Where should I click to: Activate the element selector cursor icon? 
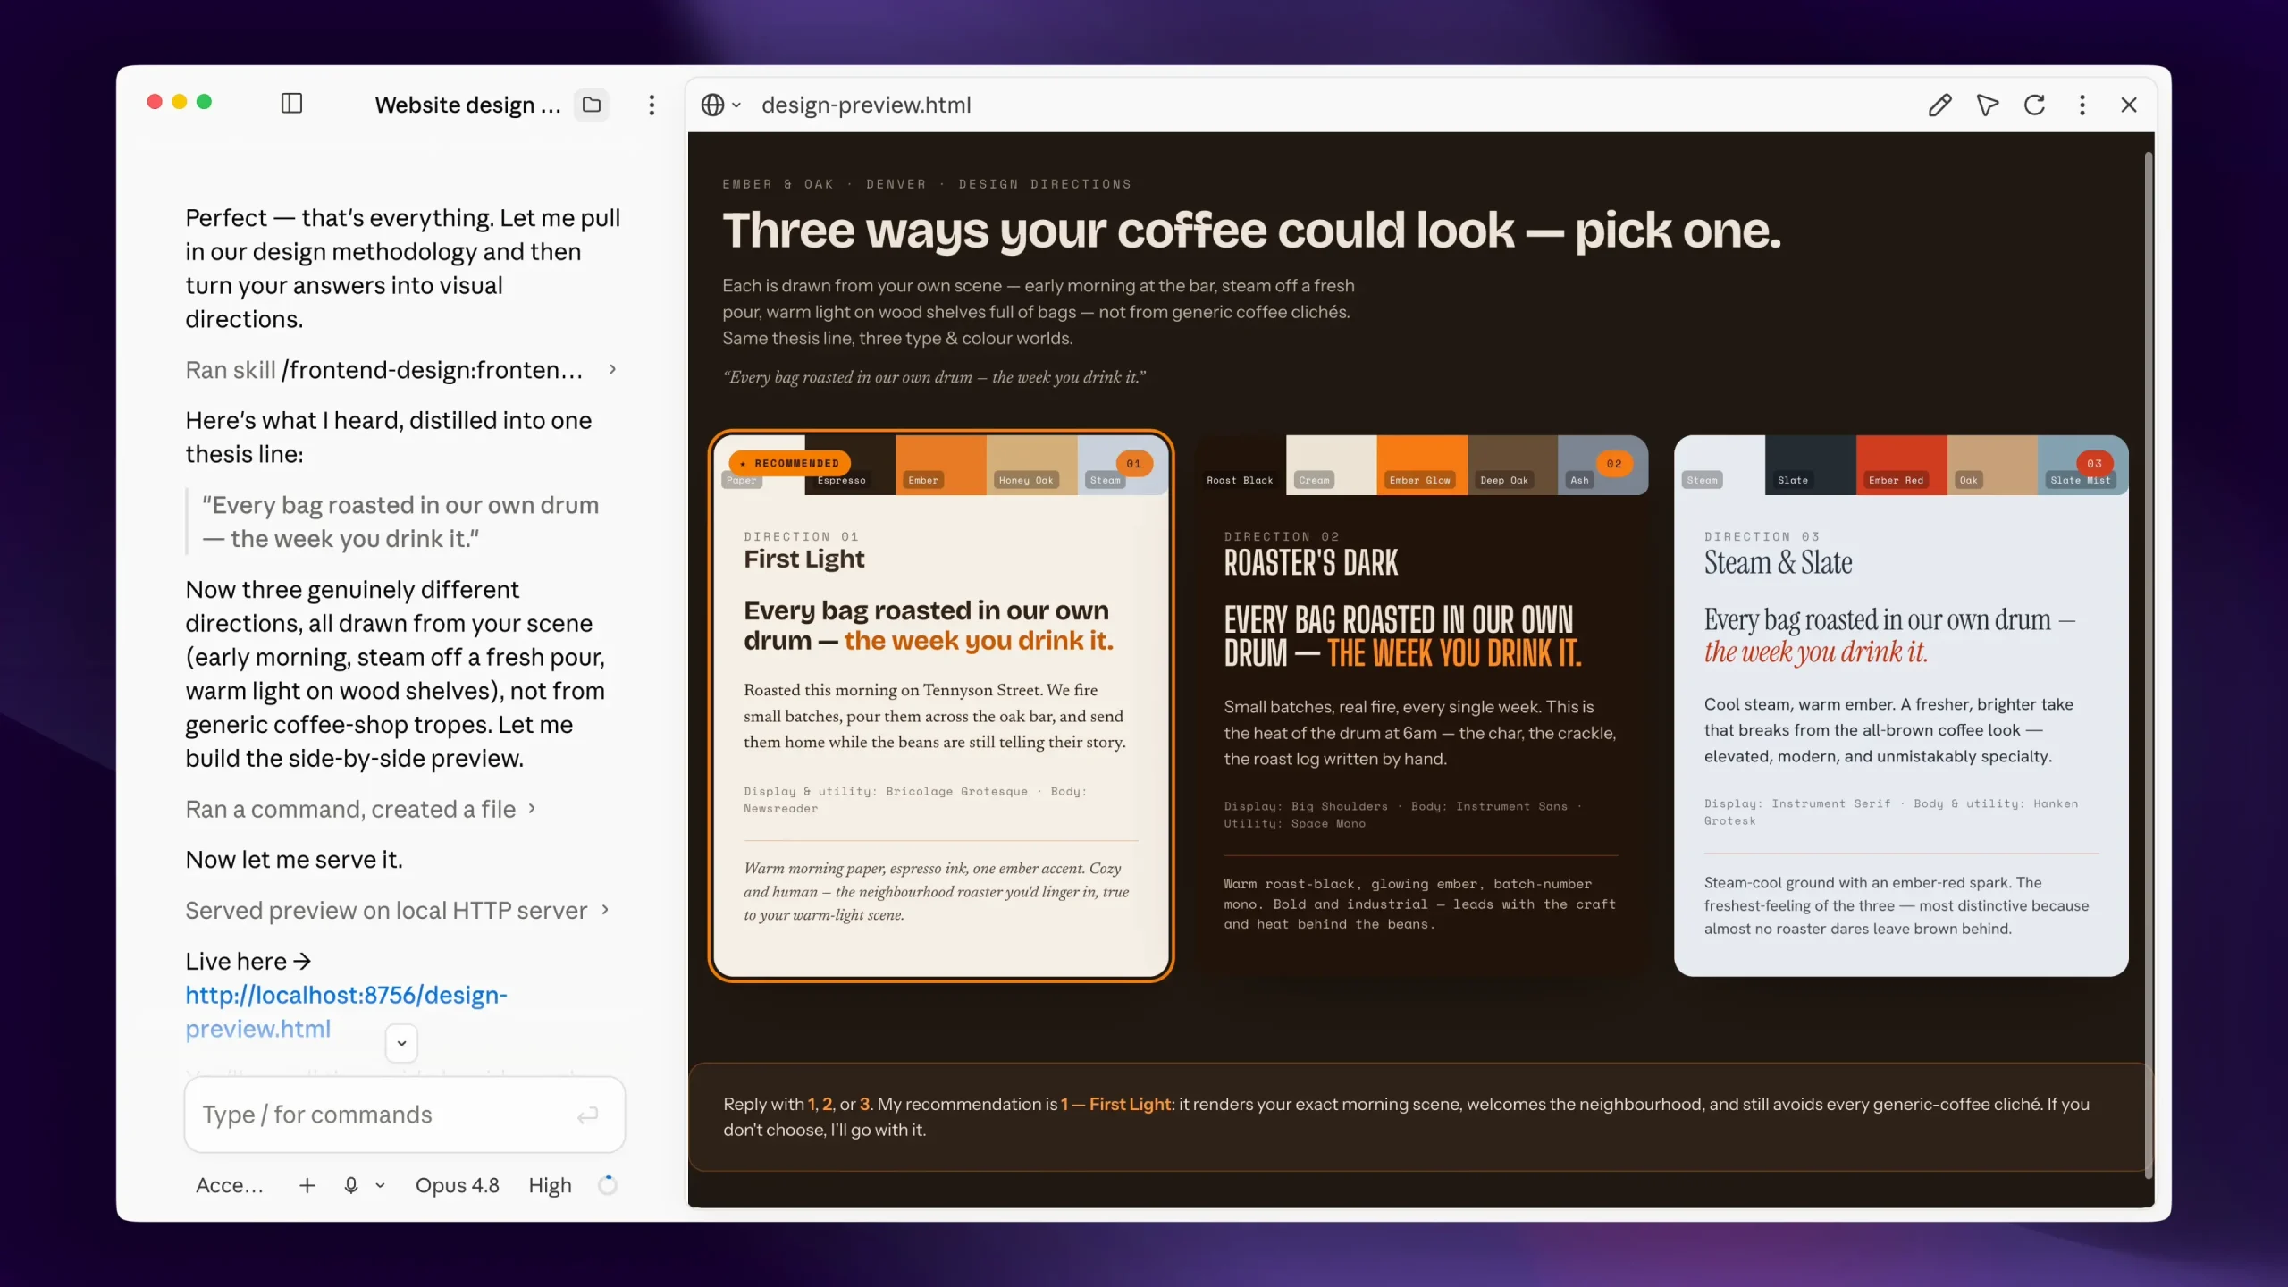point(1987,105)
